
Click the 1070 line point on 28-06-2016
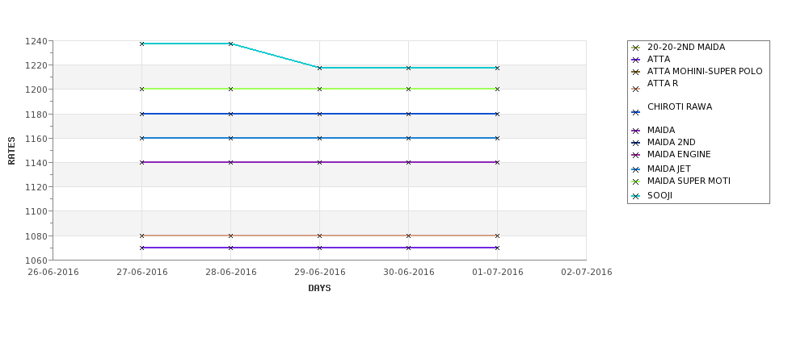[230, 248]
